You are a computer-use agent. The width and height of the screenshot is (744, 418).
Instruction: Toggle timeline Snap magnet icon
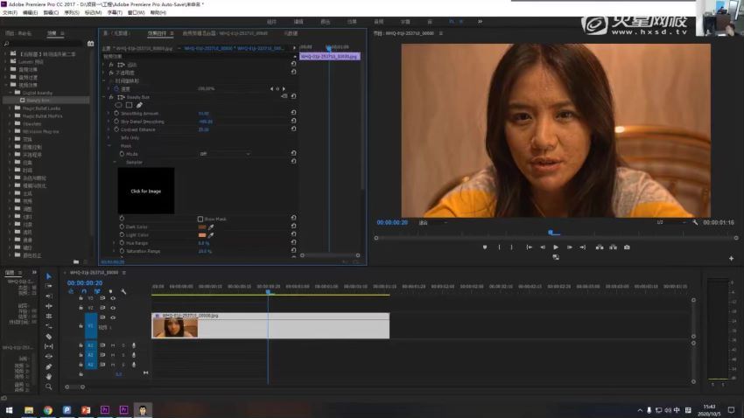(x=84, y=291)
